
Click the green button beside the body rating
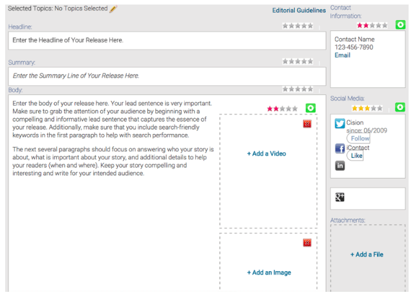310,109
